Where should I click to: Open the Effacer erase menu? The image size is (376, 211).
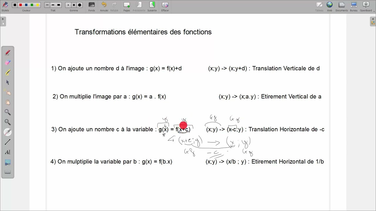coord(165,6)
